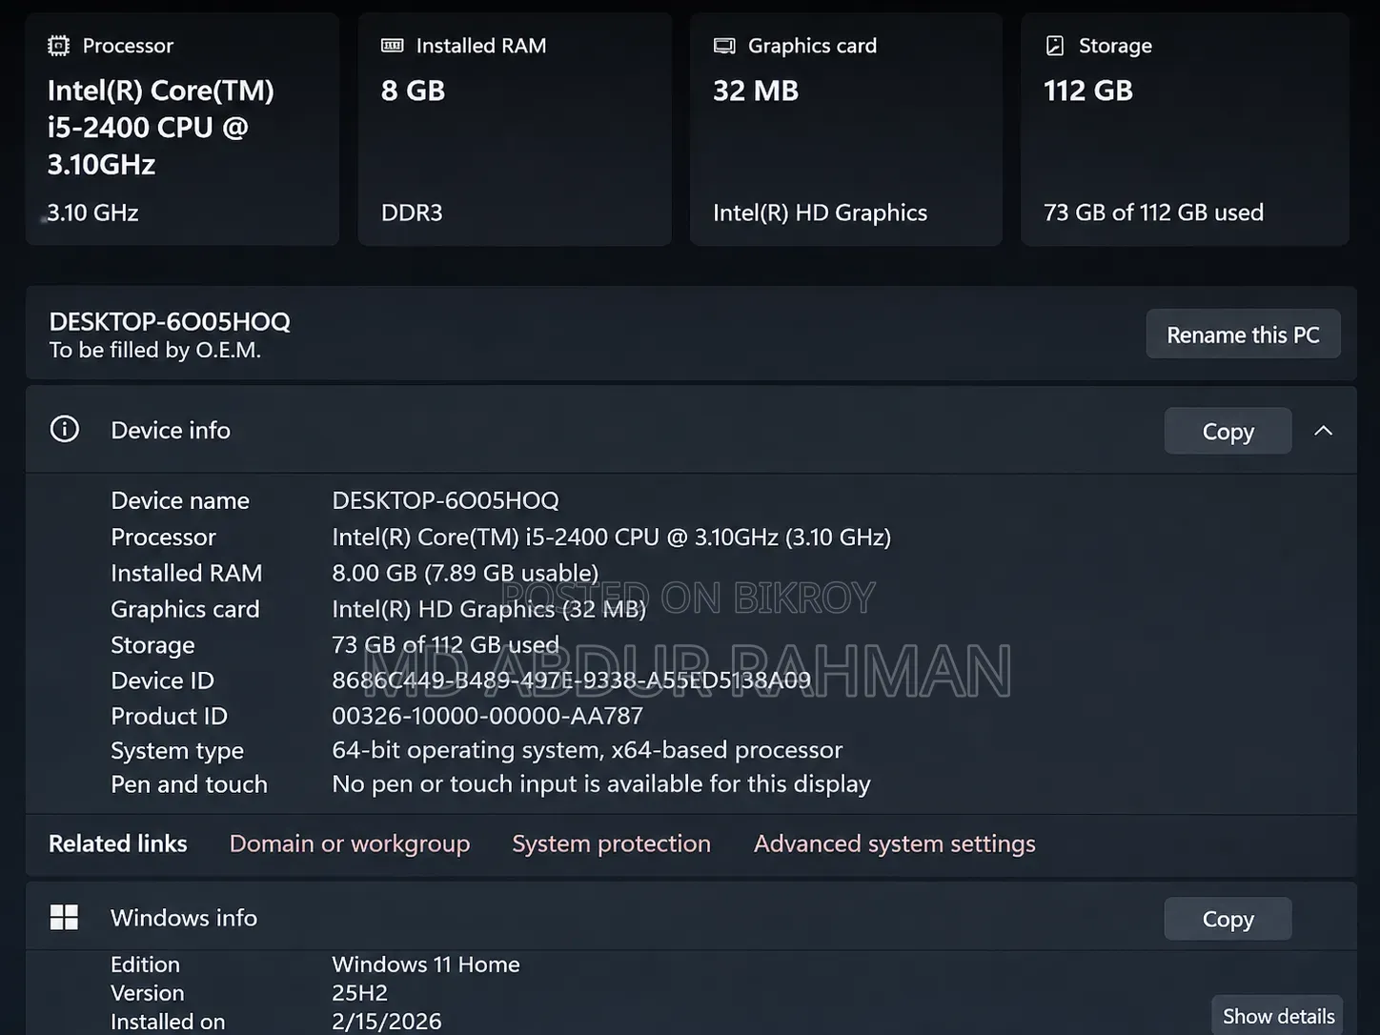Click the Device info section heading
1380x1035 pixels.
[171, 430]
